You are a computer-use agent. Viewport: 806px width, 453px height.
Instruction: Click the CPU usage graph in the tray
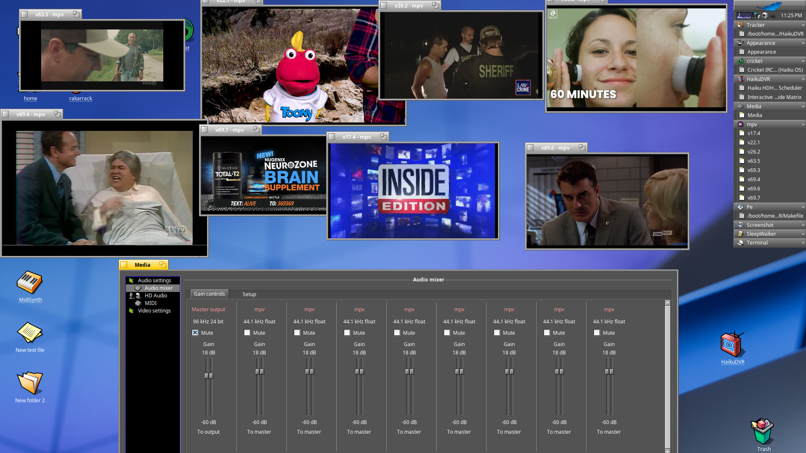[743, 16]
